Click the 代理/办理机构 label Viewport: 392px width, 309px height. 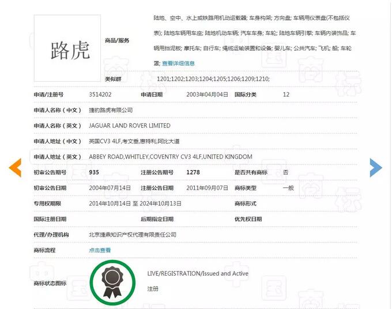[51, 235]
